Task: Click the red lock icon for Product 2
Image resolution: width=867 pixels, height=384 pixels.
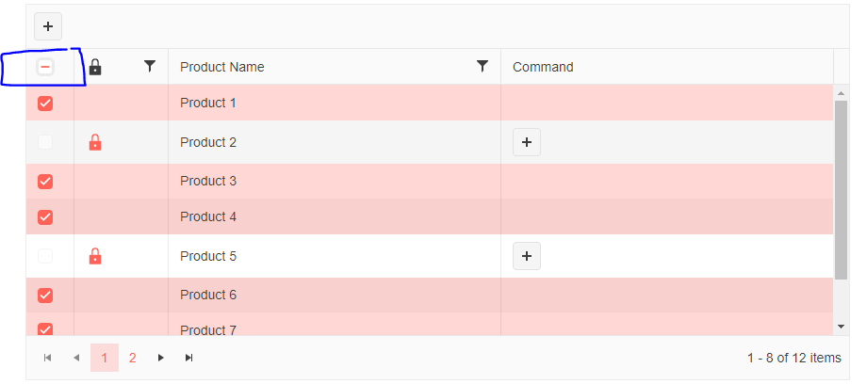Action: (95, 142)
